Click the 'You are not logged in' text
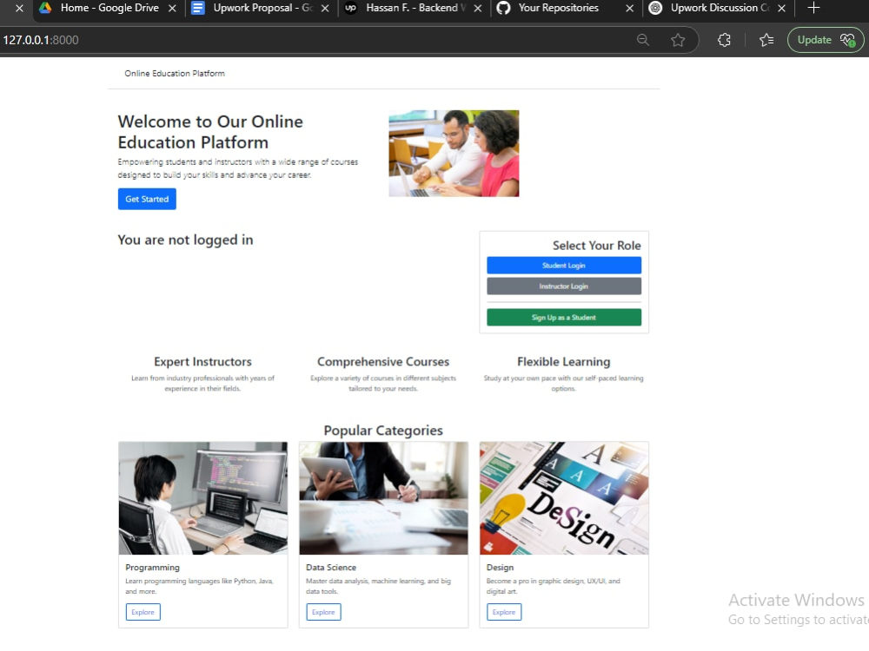The image size is (869, 651). pos(185,240)
